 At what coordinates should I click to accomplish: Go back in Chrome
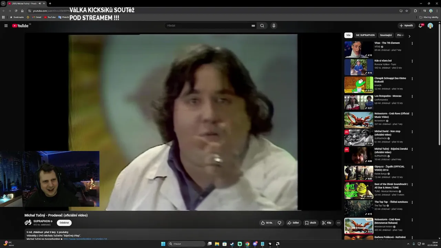(3, 11)
